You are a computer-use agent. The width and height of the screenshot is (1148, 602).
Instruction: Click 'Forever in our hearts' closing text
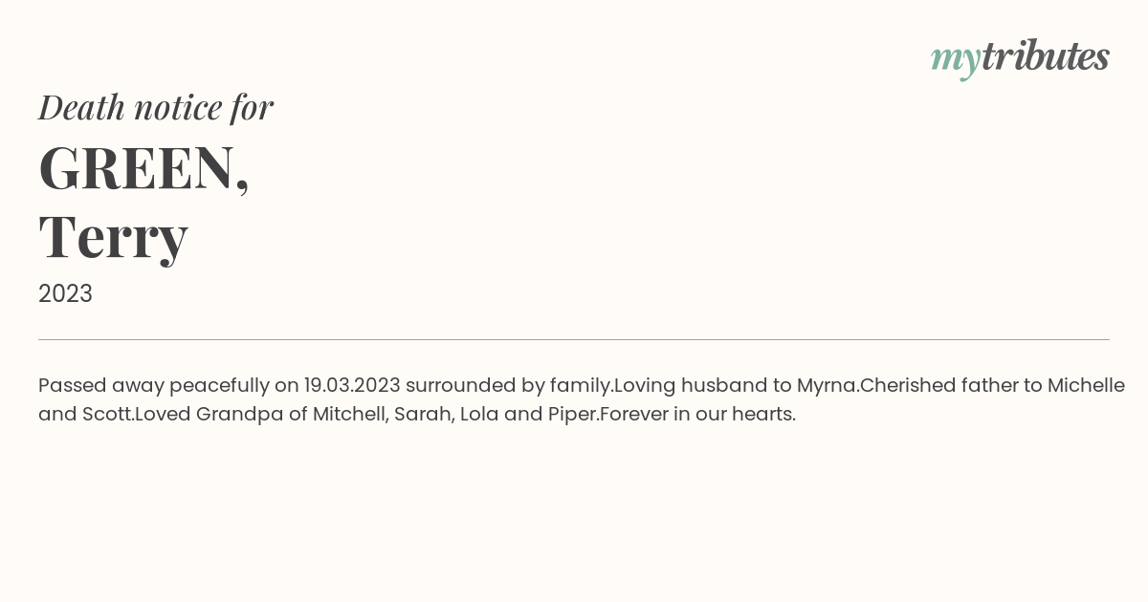(697, 414)
